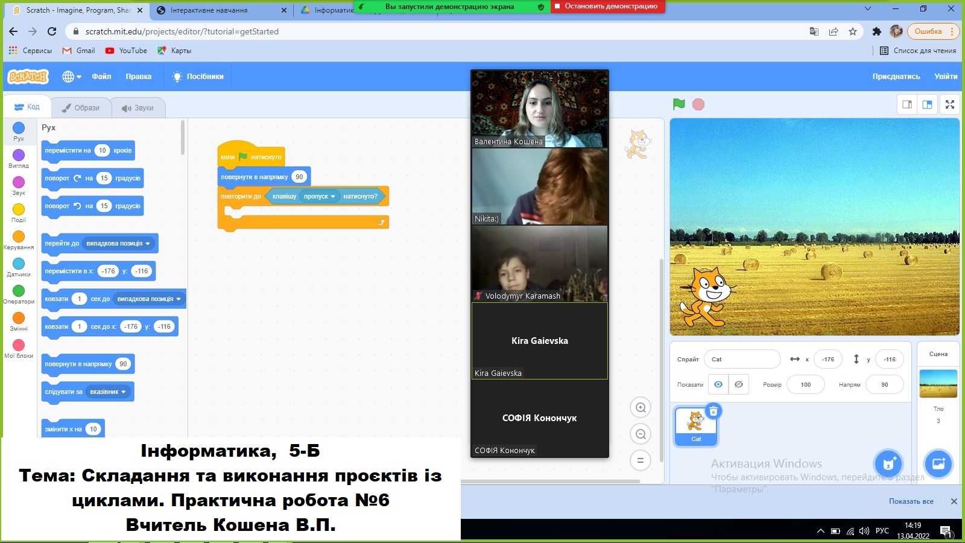Screen dimensions: 965x543
Task: Switch to small stage layout
Action: [x=907, y=104]
